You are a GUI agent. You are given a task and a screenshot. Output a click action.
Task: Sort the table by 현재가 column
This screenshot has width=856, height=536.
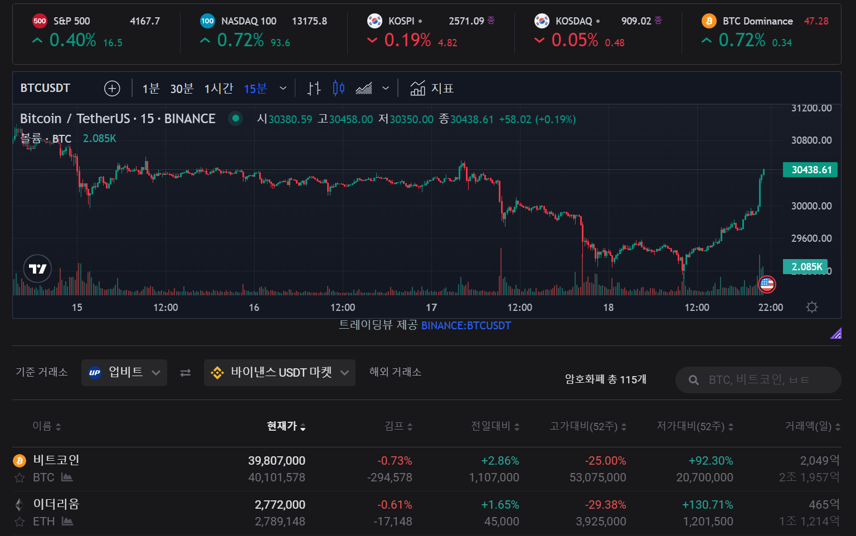point(286,426)
